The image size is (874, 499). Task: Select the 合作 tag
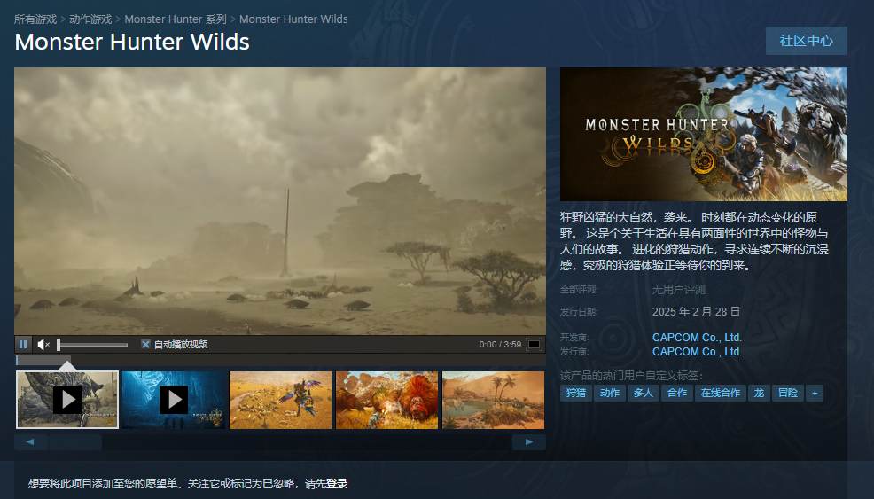[676, 393]
